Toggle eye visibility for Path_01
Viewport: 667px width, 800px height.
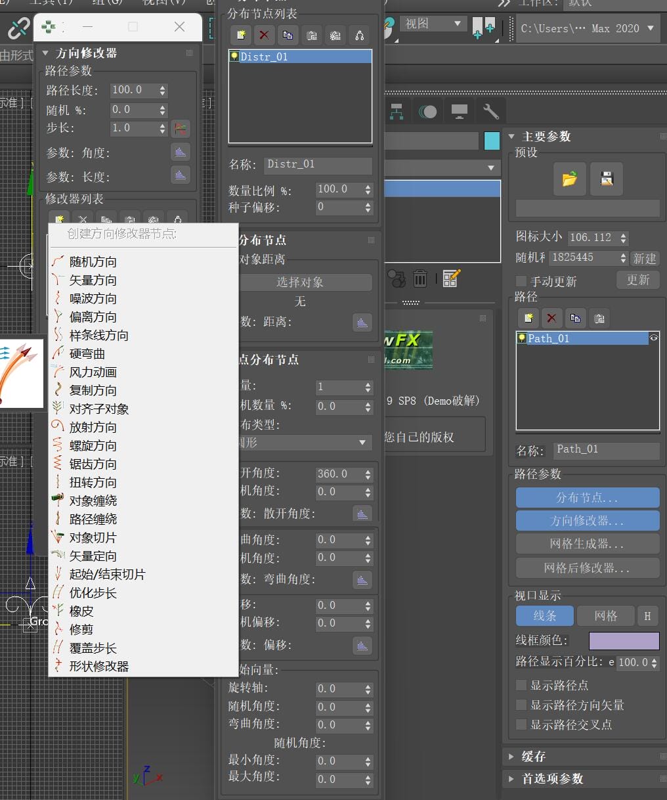click(x=653, y=338)
